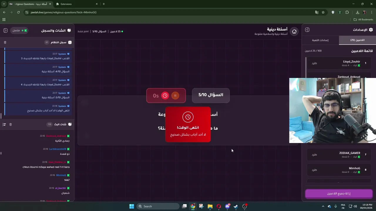376x211 pixels.
Task: Open the All Bookmarks folder
Action: click(x=363, y=20)
